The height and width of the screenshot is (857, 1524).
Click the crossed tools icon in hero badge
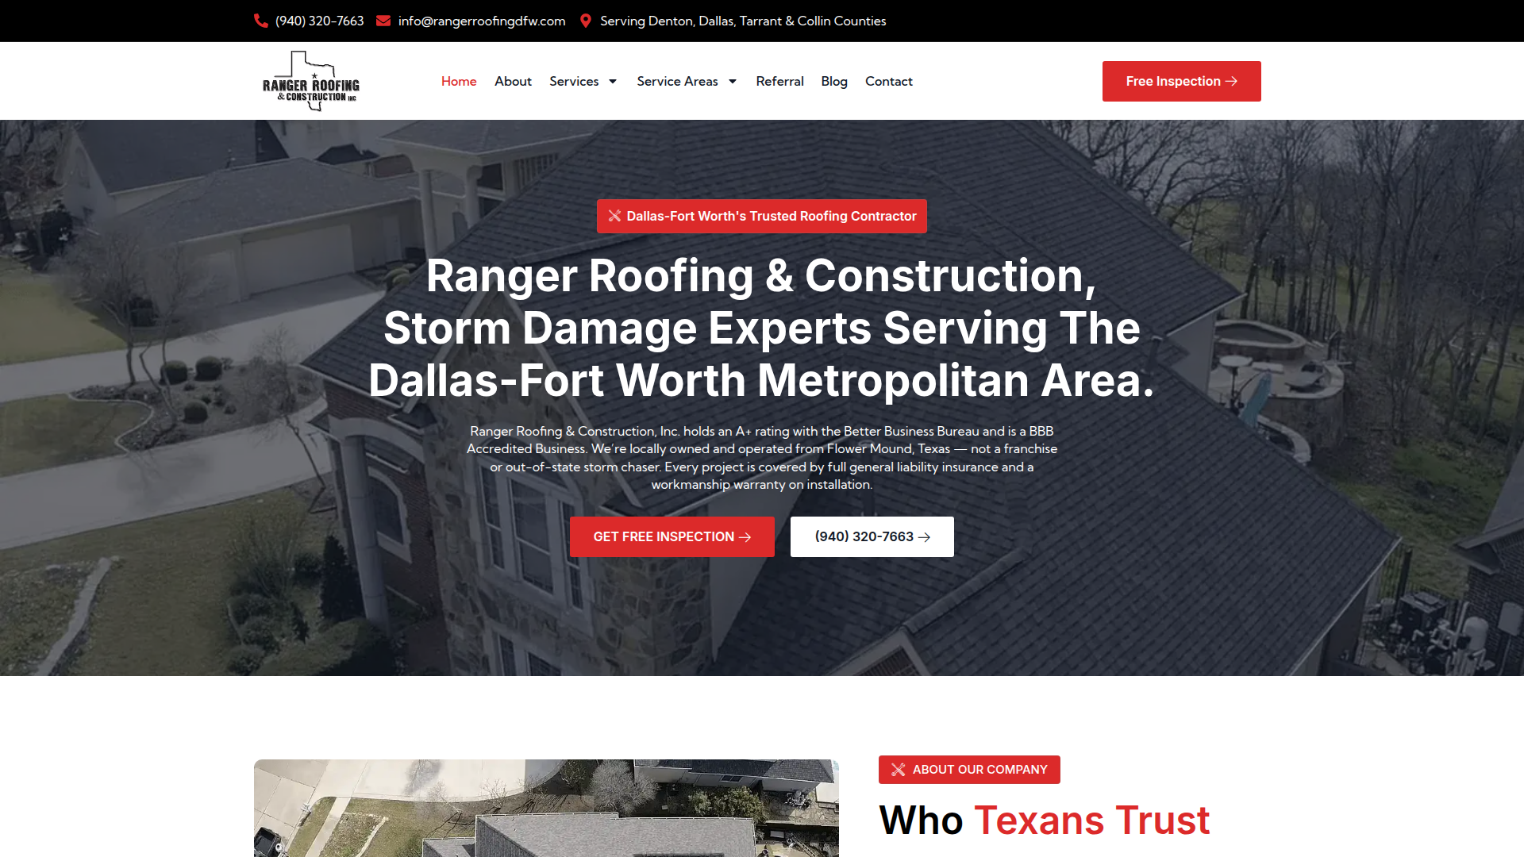point(614,216)
